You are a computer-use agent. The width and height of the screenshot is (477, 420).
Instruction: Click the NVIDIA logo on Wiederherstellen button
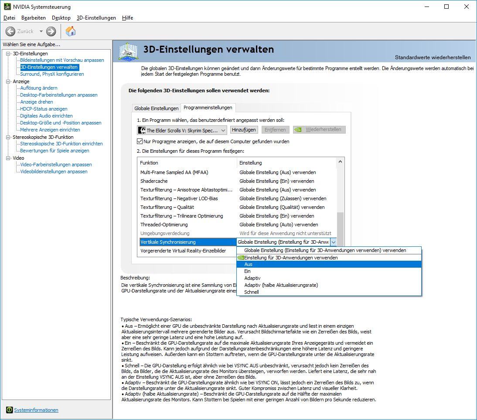coord(298,130)
